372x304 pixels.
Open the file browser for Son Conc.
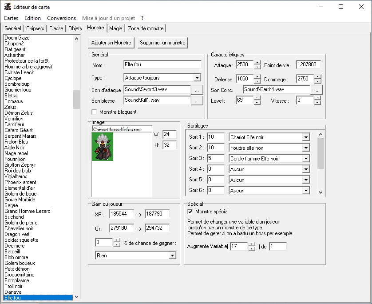316,90
